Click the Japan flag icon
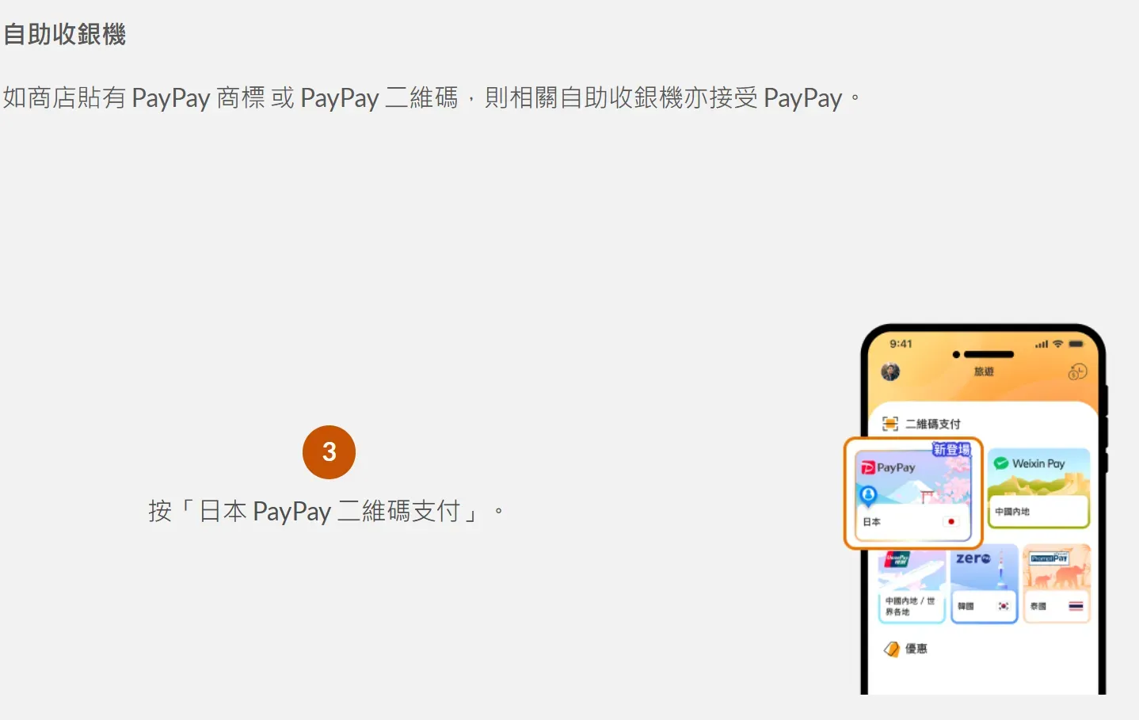The width and height of the screenshot is (1139, 720). [951, 522]
